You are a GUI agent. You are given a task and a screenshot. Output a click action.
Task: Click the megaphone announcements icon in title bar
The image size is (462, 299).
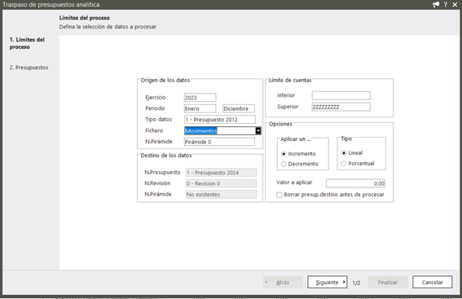(x=436, y=4)
